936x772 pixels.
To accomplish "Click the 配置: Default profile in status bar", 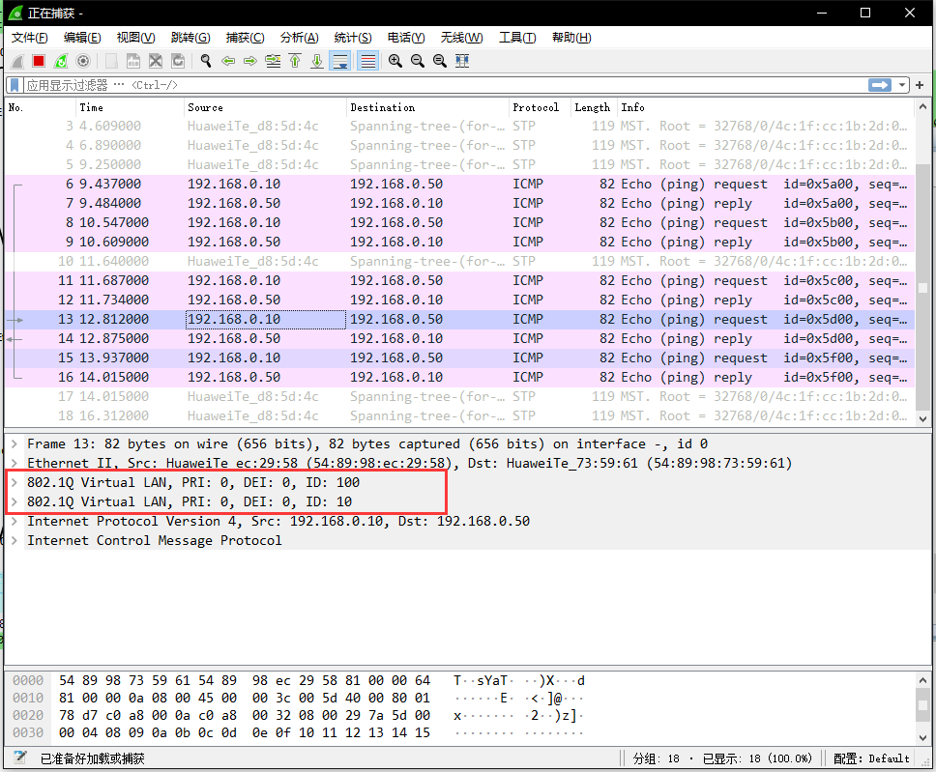I will tap(871, 758).
